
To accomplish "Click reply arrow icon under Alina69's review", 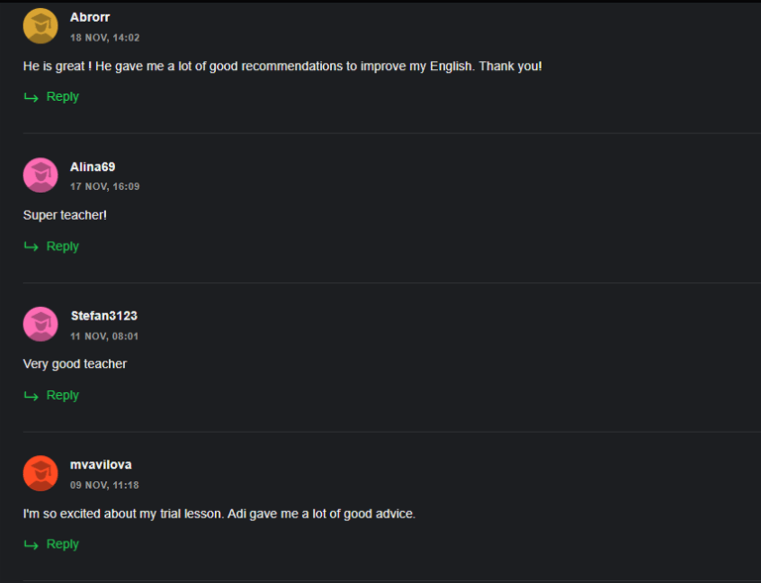I will tap(31, 246).
